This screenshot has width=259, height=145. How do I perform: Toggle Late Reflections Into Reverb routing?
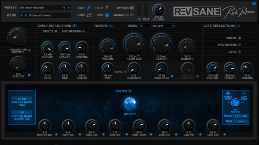point(240,45)
